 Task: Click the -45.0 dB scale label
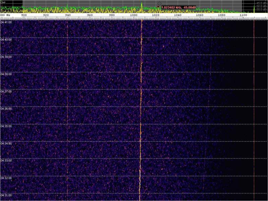click(x=261, y=3)
